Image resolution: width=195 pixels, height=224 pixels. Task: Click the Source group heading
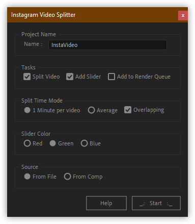(30, 167)
